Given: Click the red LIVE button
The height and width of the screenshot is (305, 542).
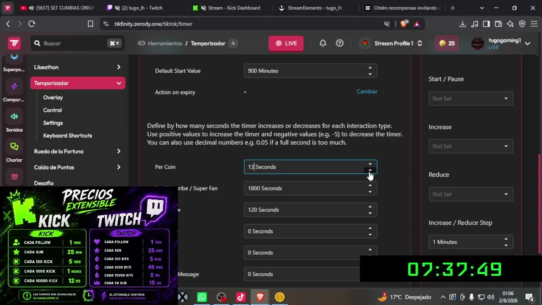Looking at the screenshot, I should pos(286,43).
